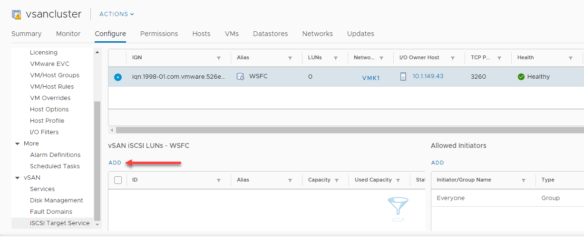584x237 pixels.
Task: Open VM/Host Rules settings
Action: (x=52, y=87)
